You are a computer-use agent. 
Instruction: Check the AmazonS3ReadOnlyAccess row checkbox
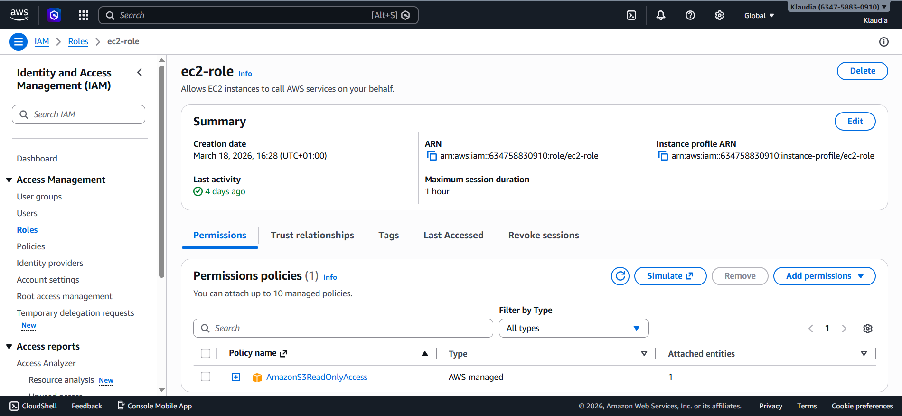pyautogui.click(x=206, y=377)
